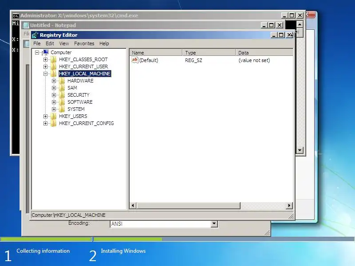This screenshot has width=355, height=266.
Task: Click the (Default) string value icon
Action: coord(135,60)
